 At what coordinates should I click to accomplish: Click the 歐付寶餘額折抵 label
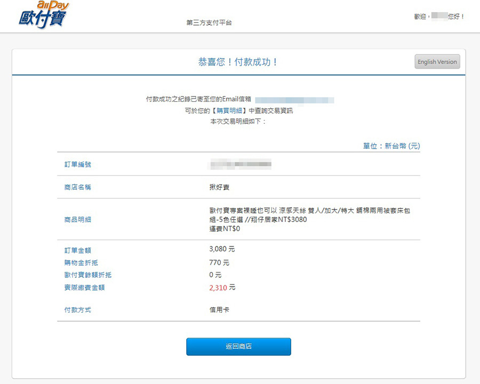tap(88, 275)
